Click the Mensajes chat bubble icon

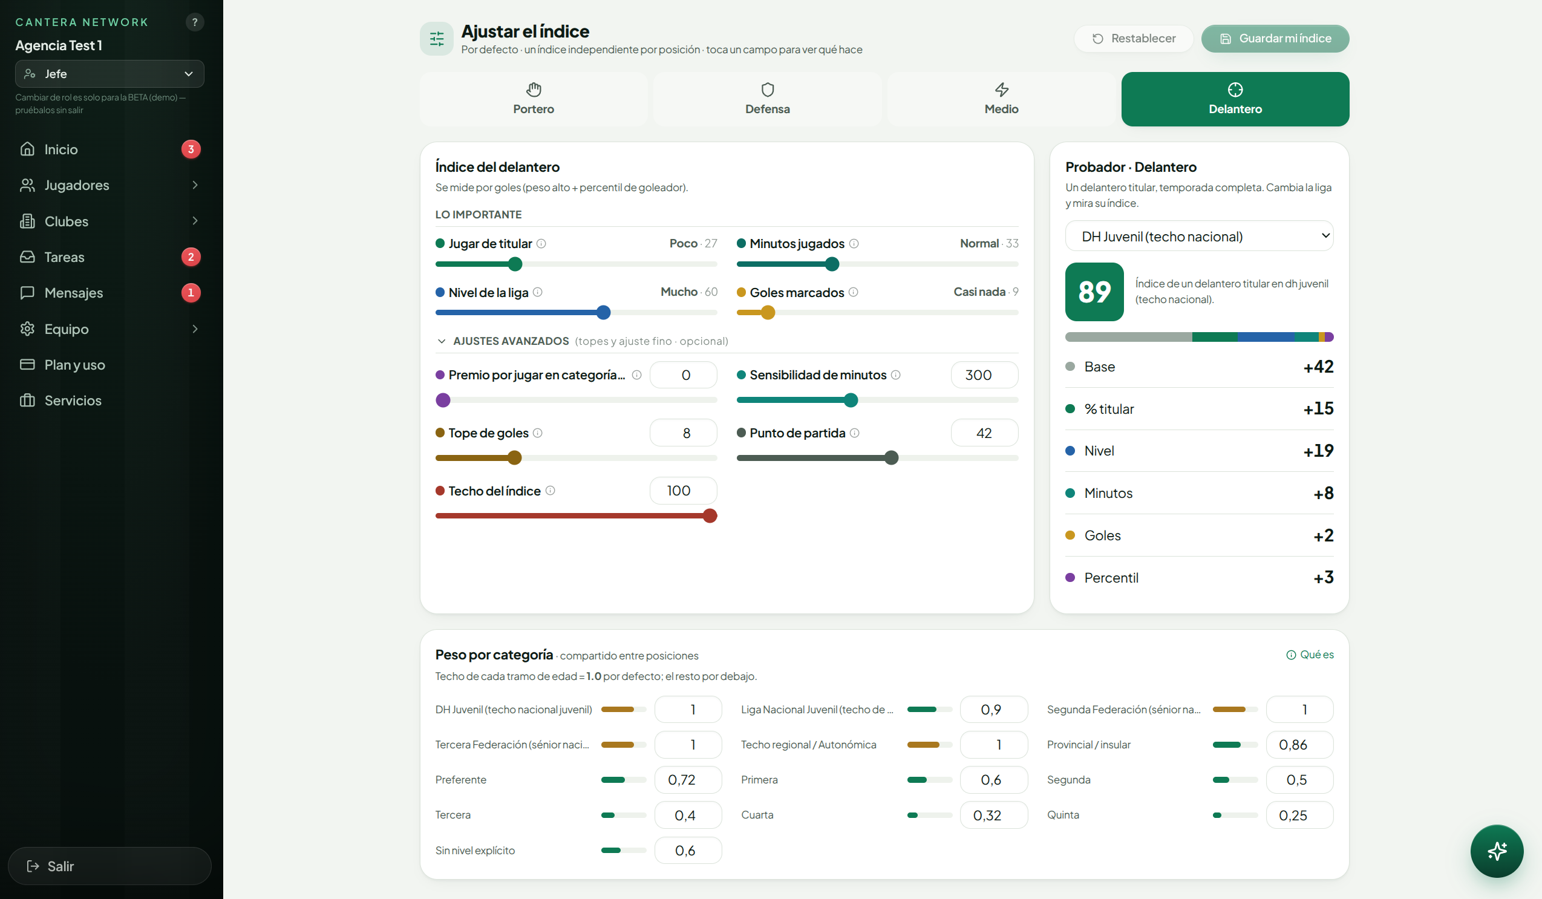[x=28, y=293]
